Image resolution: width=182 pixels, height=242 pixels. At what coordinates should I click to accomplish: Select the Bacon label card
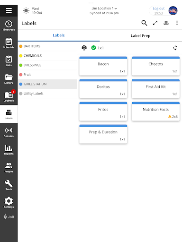[x=103, y=66]
